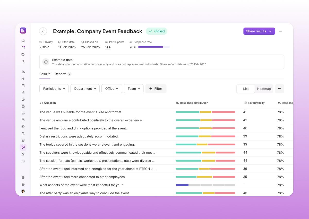
Task: Open the three-dot options next to Heatmap
Action: click(x=279, y=89)
